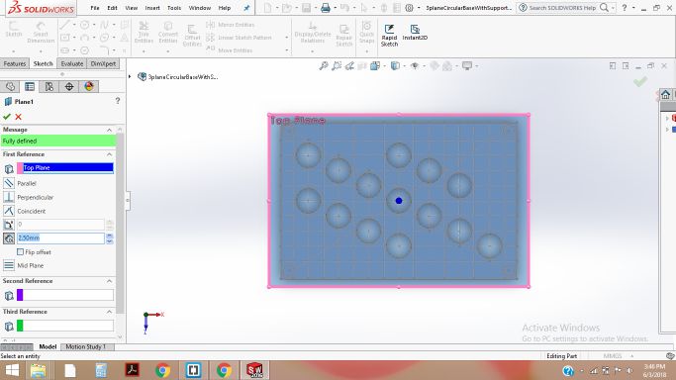676x380 pixels.
Task: Toggle the Mid Plane option
Action: coord(9,265)
